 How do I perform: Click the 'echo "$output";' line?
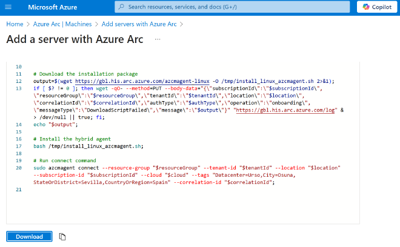tap(55, 124)
